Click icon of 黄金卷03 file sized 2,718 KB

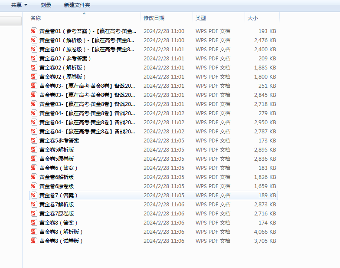coord(34,104)
